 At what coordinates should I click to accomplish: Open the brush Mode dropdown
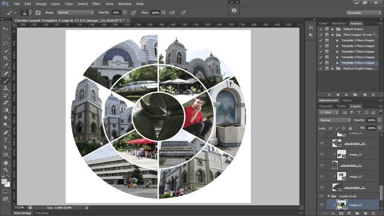pyautogui.click(x=76, y=13)
